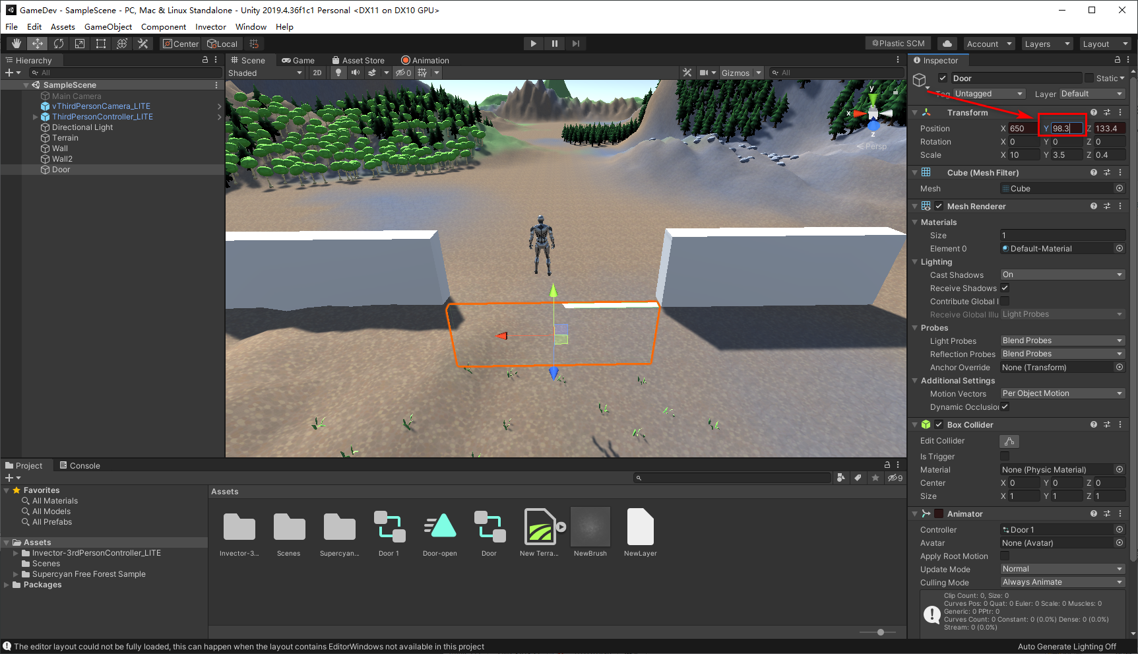Click the Plastic SCM button
This screenshot has height=654, width=1138.
899,44
